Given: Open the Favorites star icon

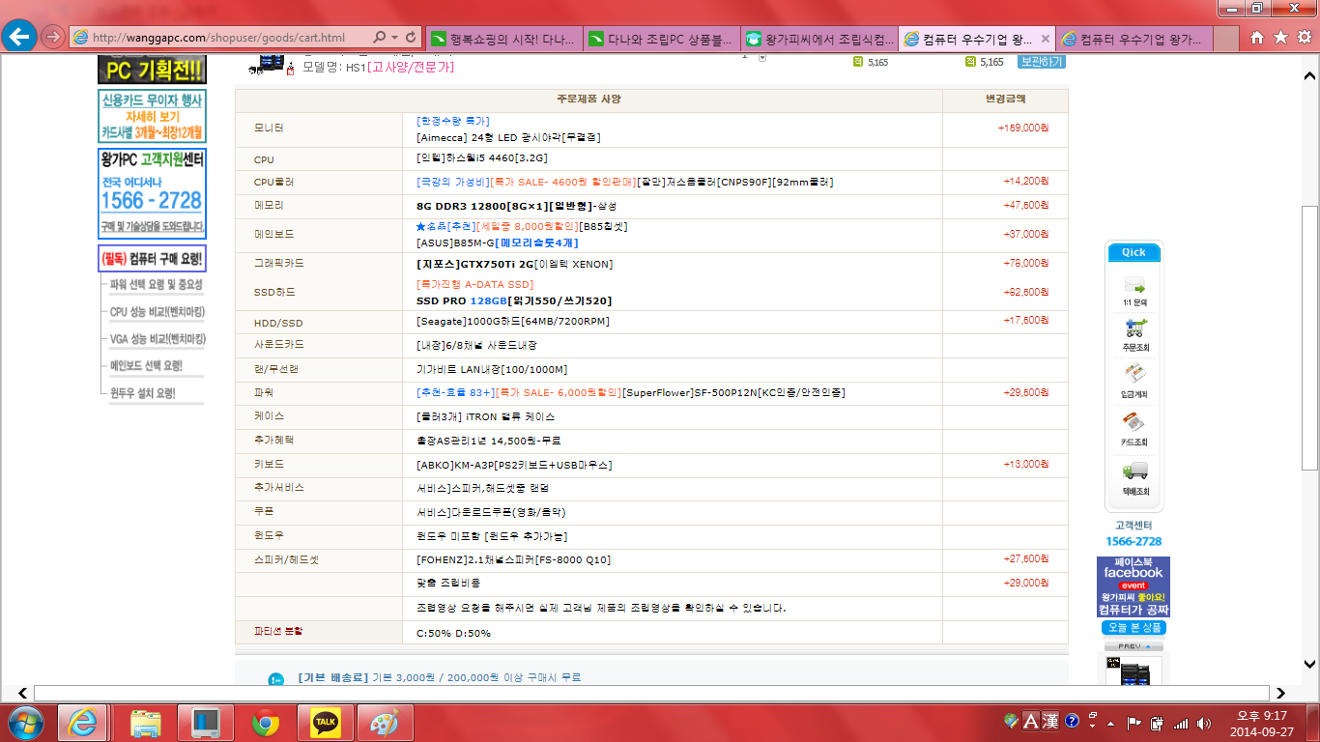Looking at the screenshot, I should click(1280, 38).
